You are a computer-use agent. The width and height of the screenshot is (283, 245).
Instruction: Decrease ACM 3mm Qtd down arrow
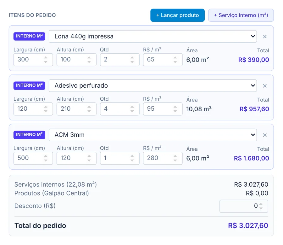pos(132,160)
